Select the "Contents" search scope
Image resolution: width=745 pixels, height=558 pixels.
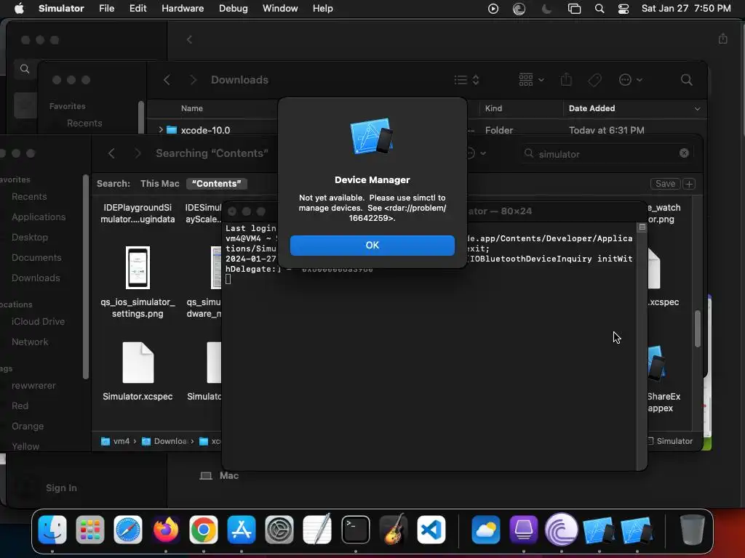coord(217,184)
